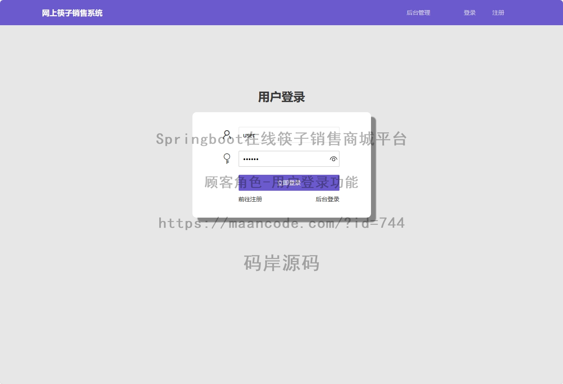Click the key icon beside password field
The image size is (563, 384).
pyautogui.click(x=227, y=159)
